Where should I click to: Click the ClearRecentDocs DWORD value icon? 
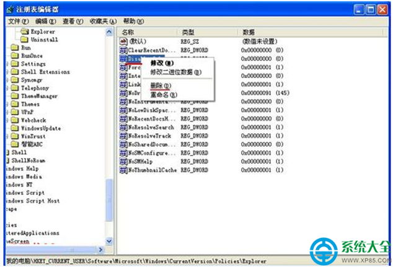[x=123, y=50]
